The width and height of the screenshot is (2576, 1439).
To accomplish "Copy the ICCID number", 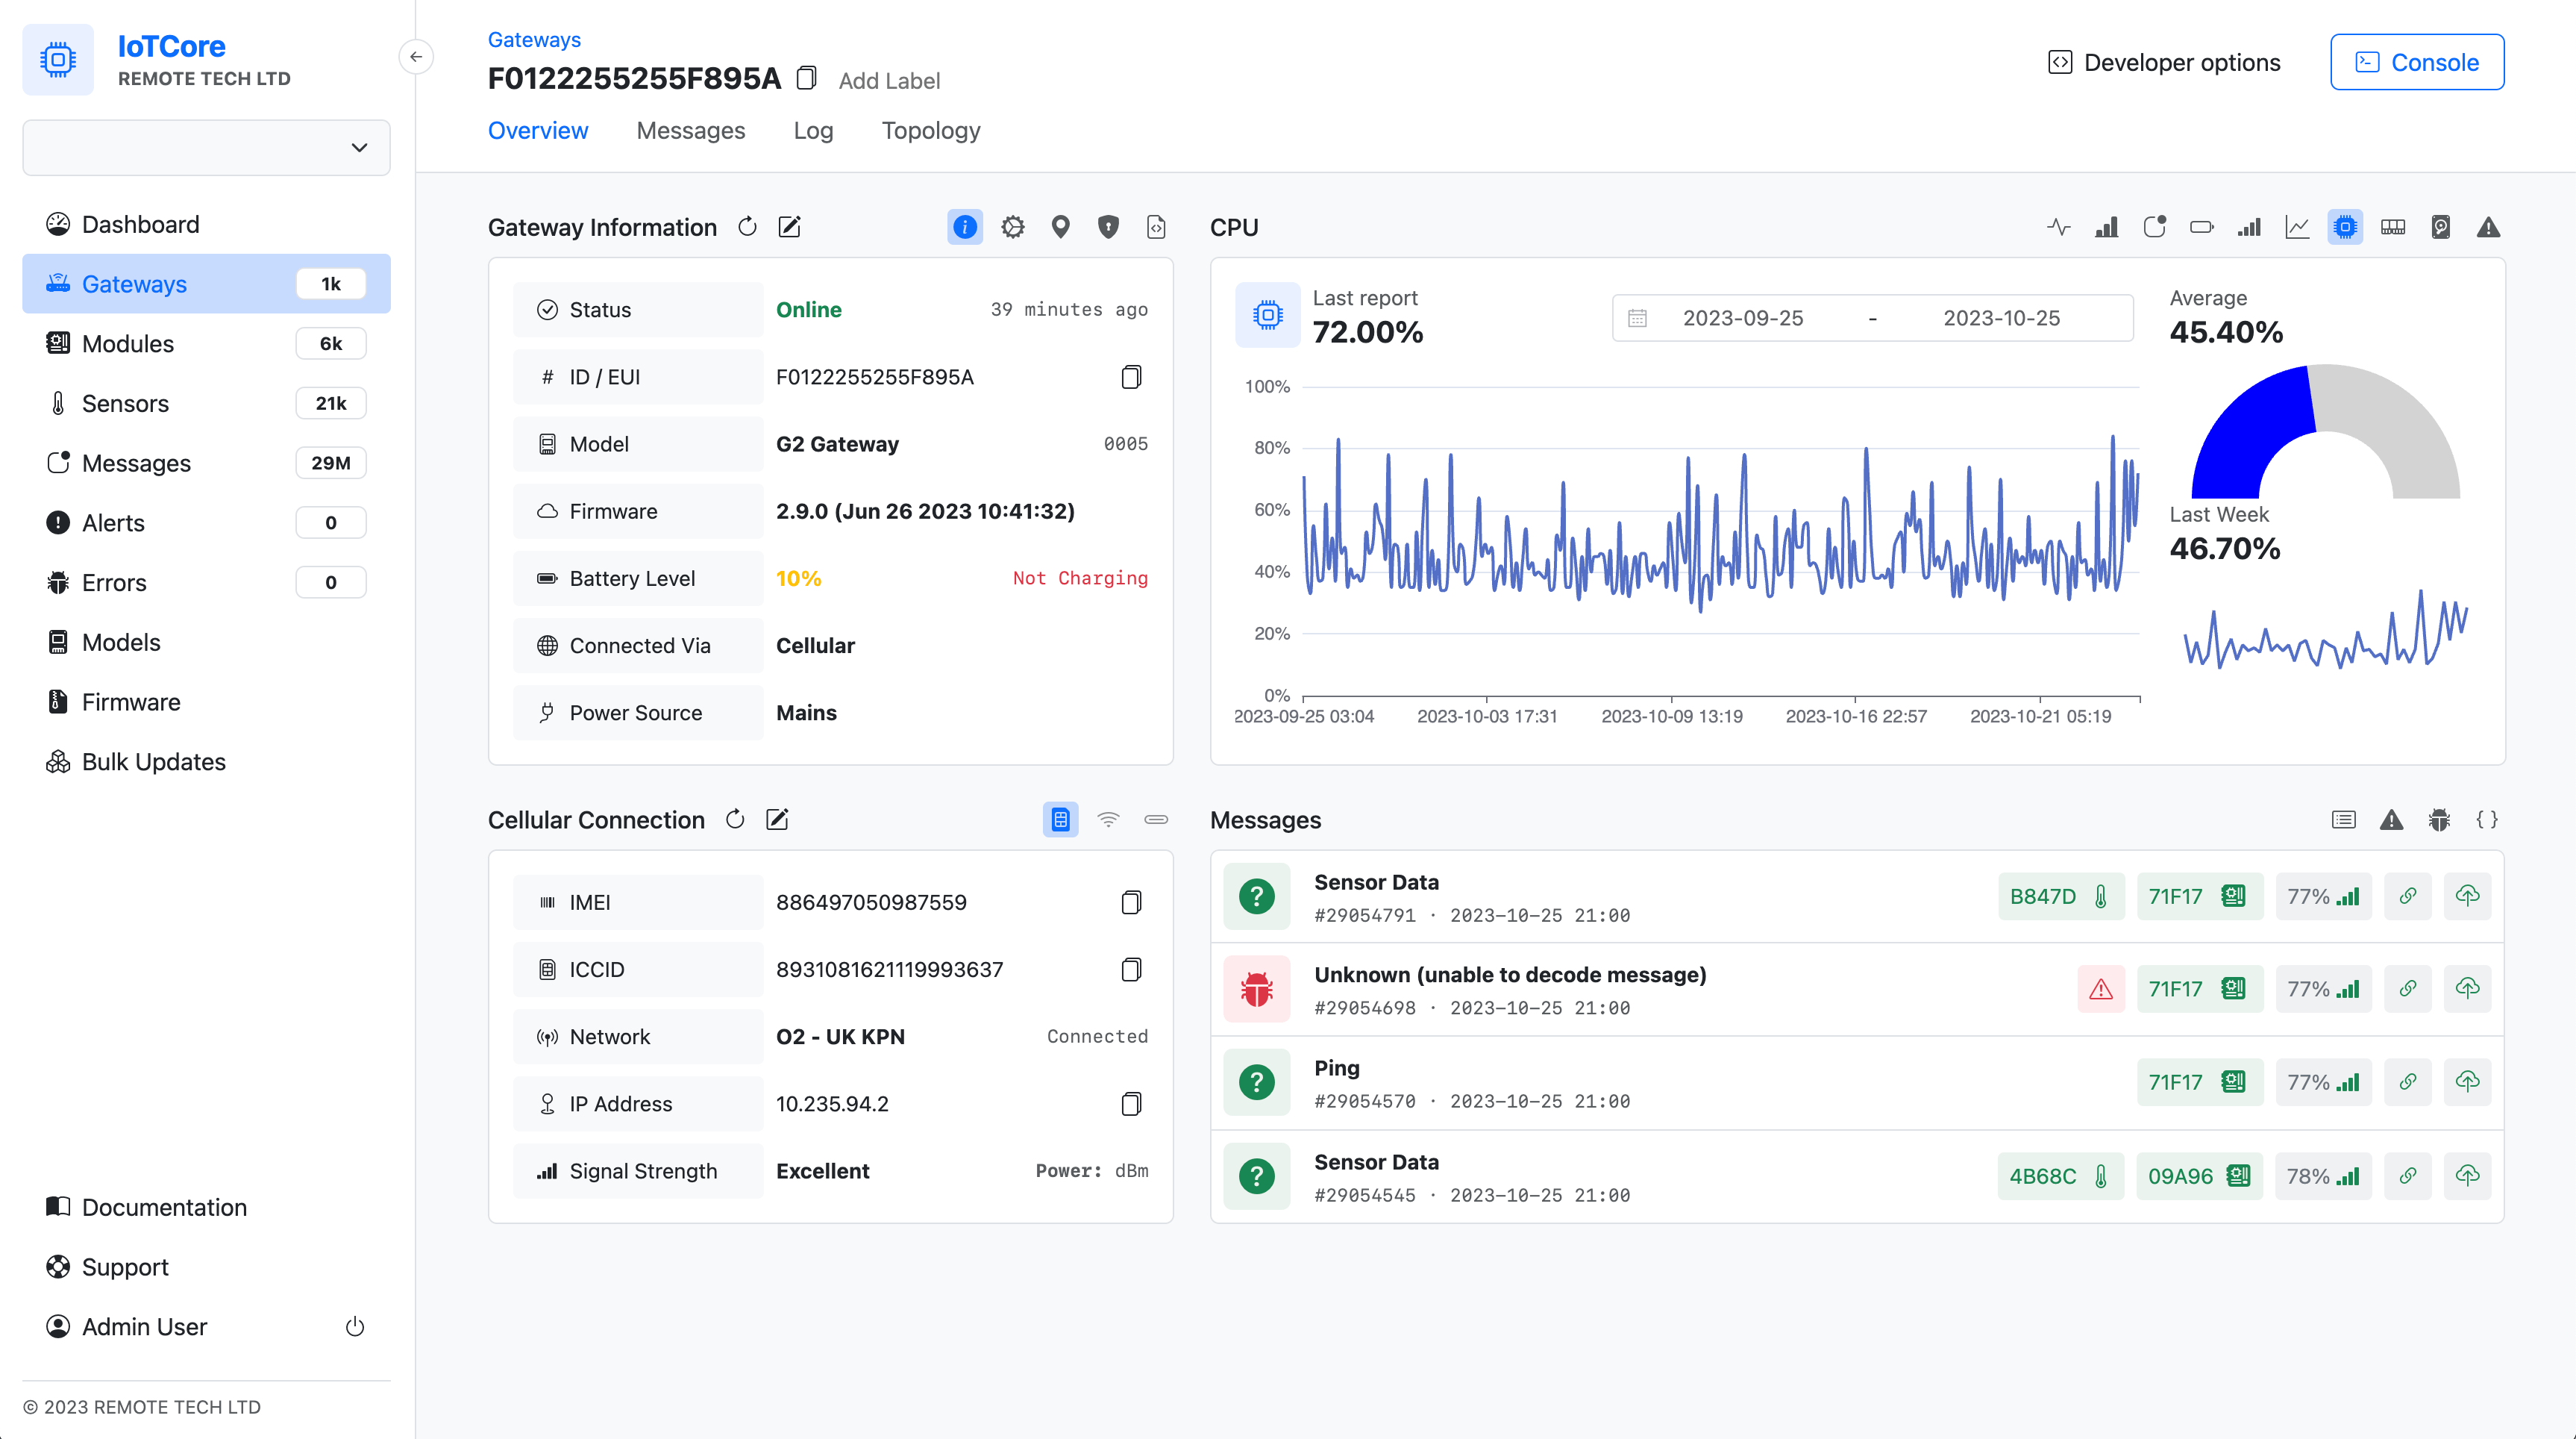I will 1131,970.
